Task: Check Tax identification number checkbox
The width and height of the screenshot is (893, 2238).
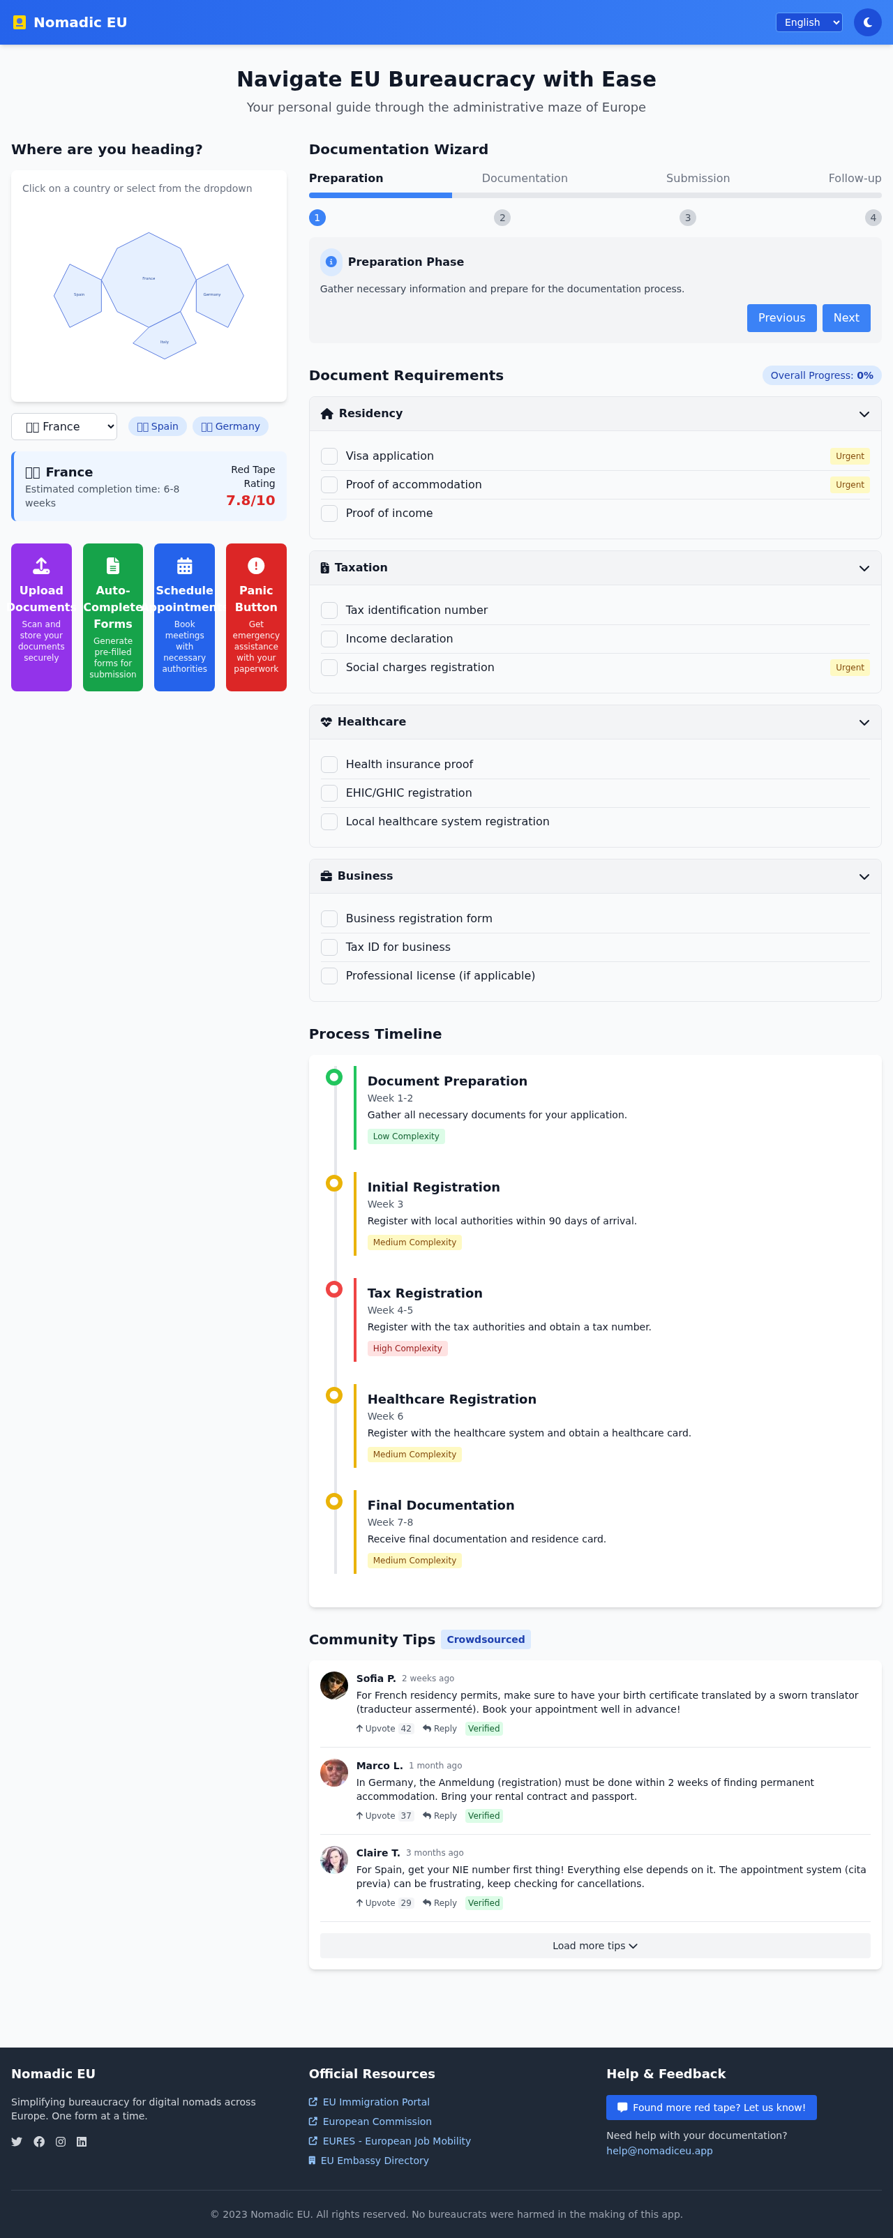Action: 329,610
